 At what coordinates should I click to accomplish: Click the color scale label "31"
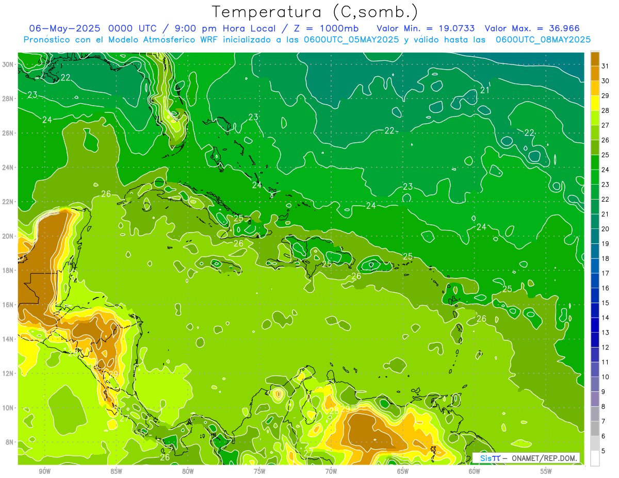pyautogui.click(x=606, y=66)
